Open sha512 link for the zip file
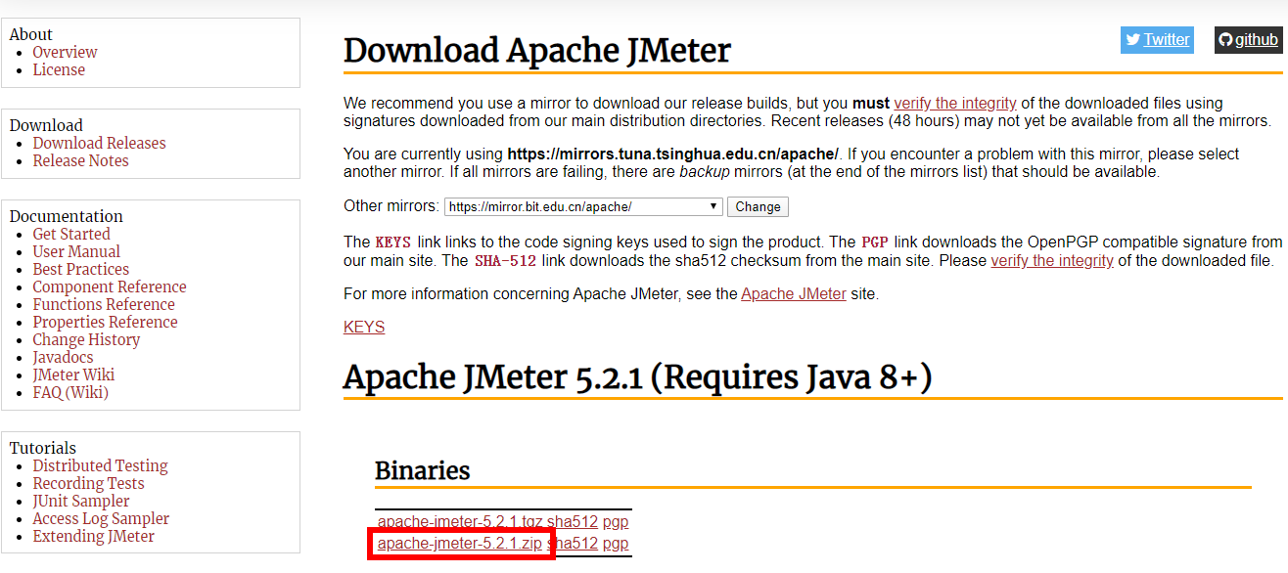 tap(573, 544)
